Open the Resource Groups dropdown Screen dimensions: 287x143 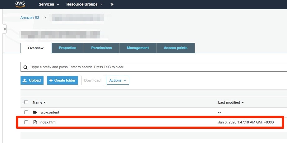coord(82,4)
